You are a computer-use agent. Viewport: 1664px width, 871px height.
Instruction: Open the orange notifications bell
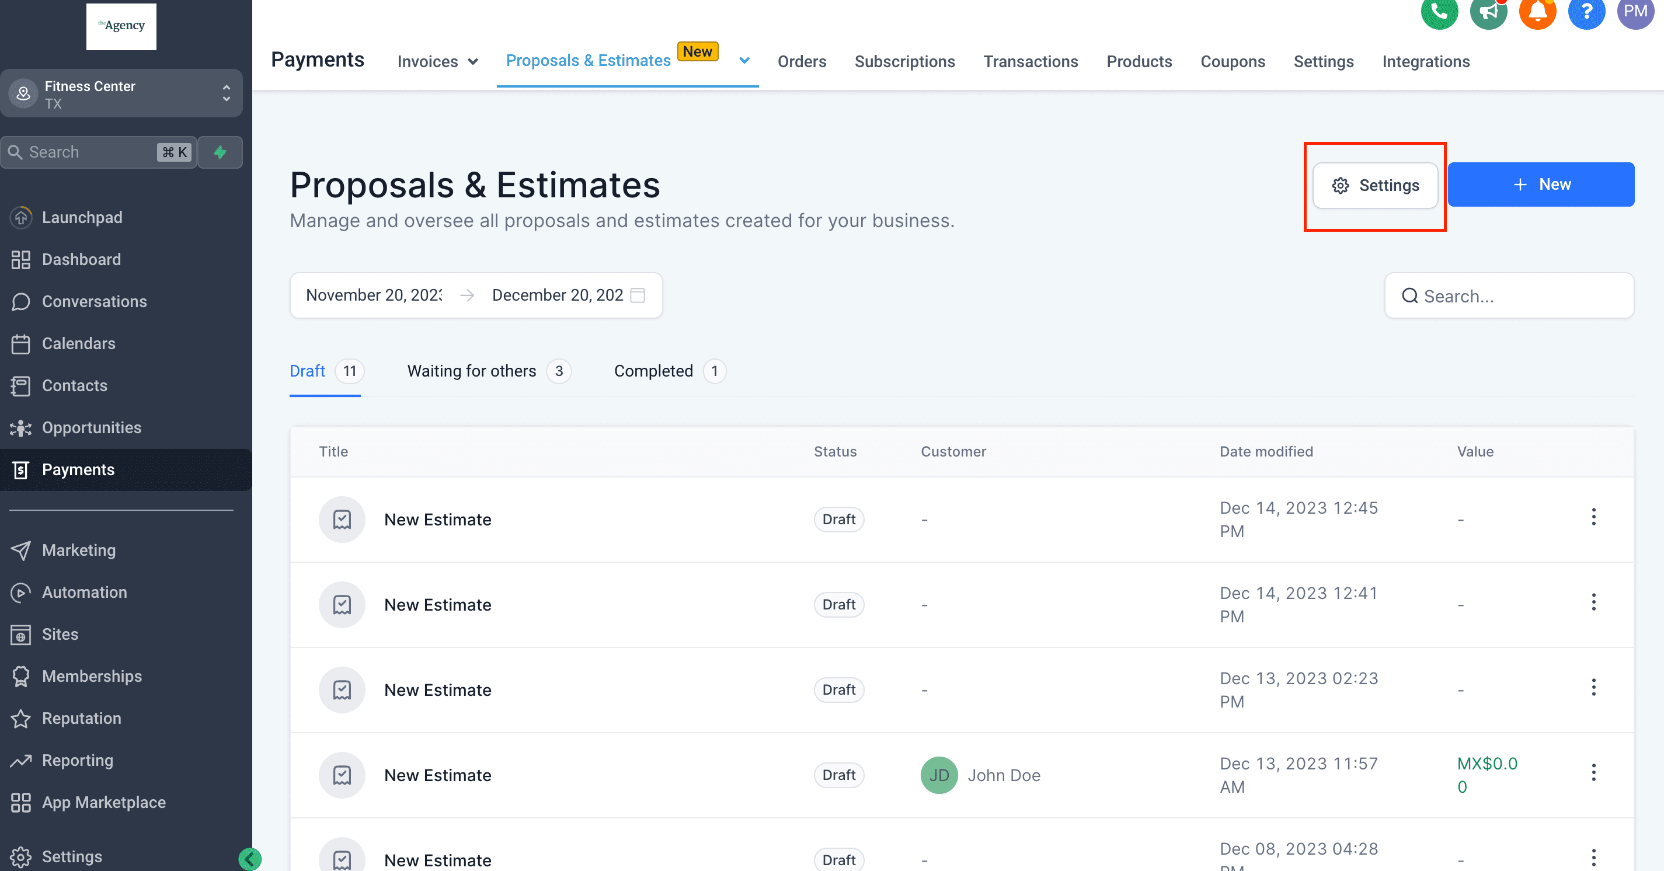(x=1537, y=12)
